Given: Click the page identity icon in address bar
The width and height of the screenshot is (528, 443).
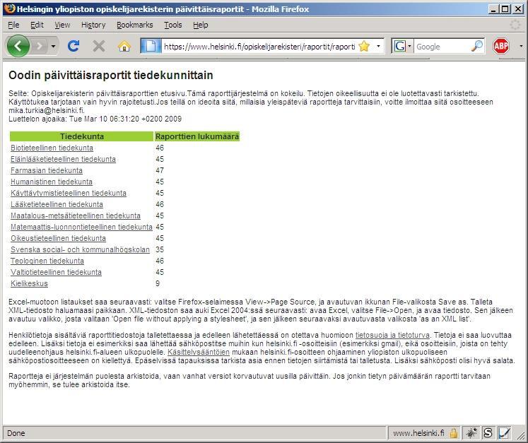Looking at the screenshot, I should pos(151,46).
